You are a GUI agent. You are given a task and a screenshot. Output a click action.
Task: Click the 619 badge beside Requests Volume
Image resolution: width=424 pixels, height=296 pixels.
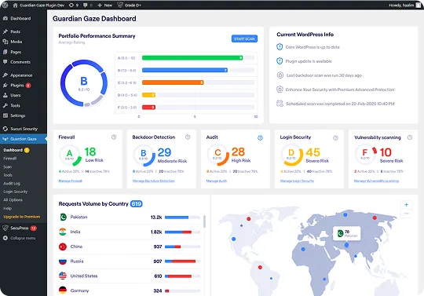pyautogui.click(x=137, y=204)
